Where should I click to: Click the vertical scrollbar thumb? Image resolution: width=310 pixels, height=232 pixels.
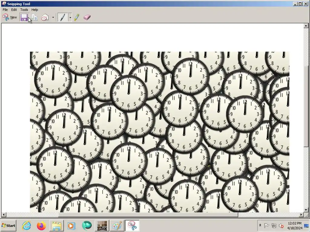(x=306, y=106)
